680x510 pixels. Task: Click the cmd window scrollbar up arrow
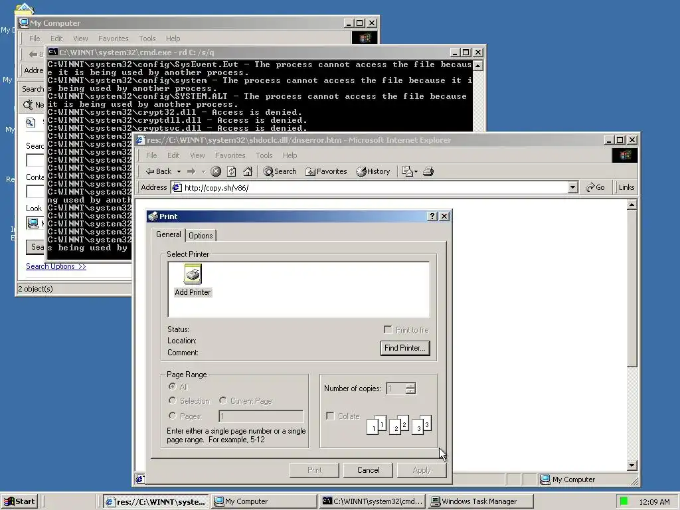[477, 66]
